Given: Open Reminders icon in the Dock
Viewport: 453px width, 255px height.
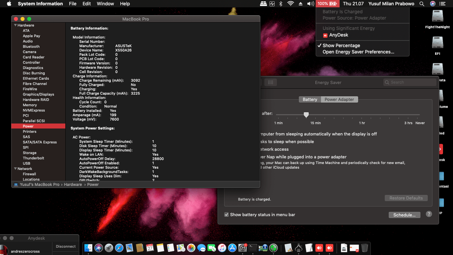Looking at the screenshot, I should 170,248.
